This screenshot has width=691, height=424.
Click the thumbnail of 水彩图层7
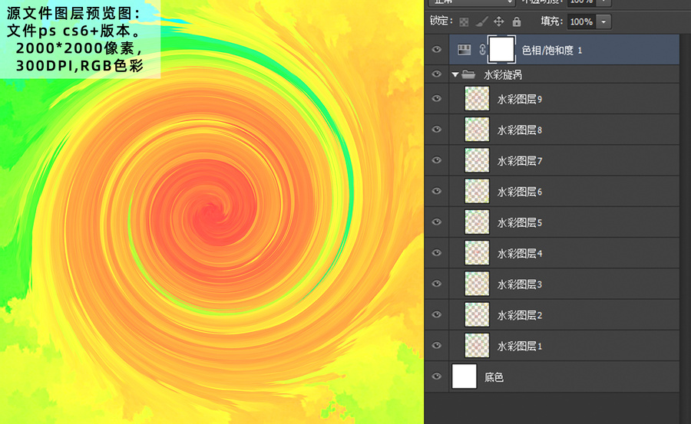(477, 160)
